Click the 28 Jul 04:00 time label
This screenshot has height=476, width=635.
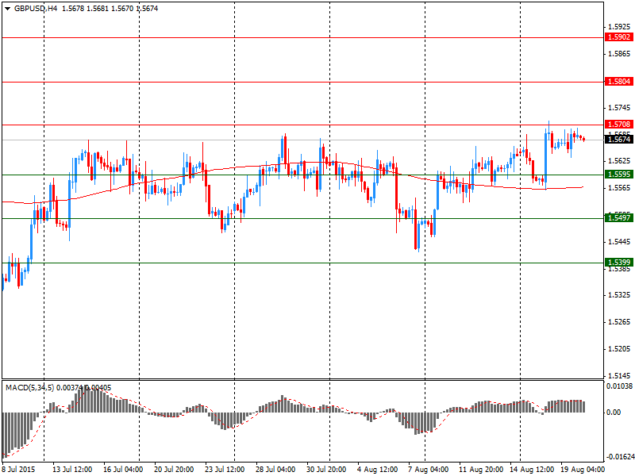(x=275, y=470)
